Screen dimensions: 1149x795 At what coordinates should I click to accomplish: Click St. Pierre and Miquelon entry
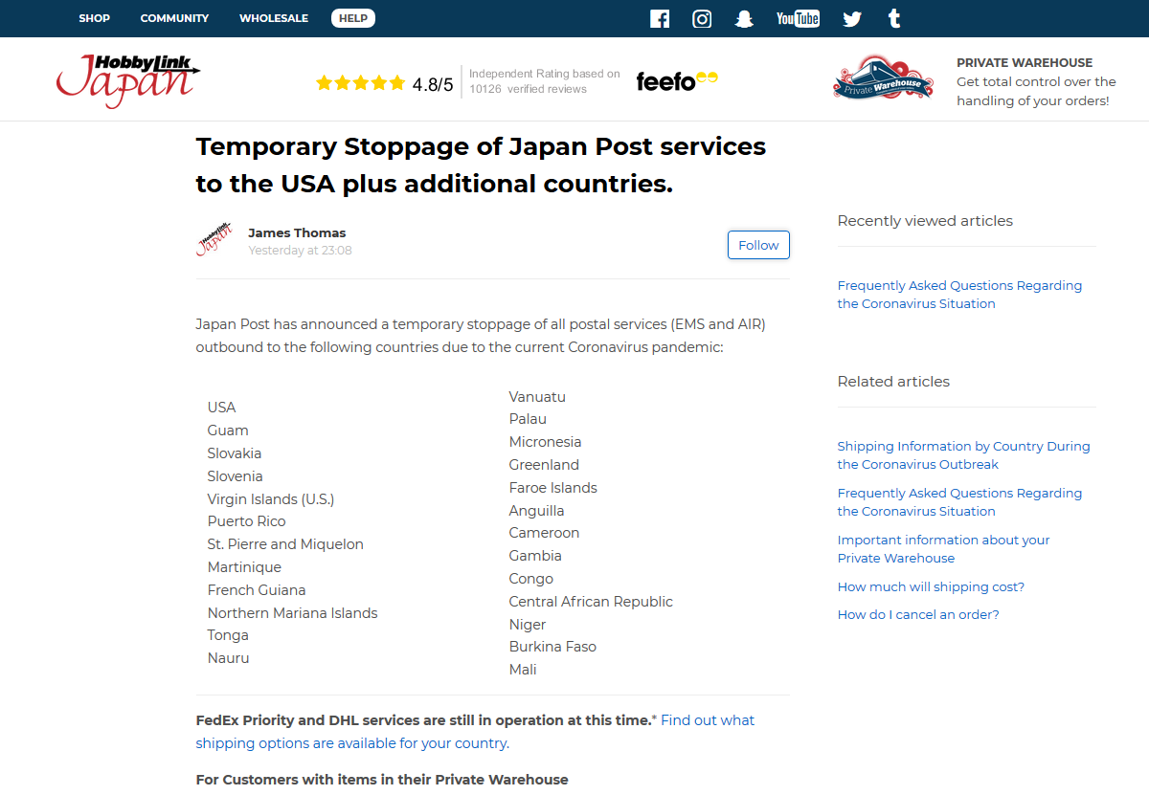pyautogui.click(x=285, y=544)
